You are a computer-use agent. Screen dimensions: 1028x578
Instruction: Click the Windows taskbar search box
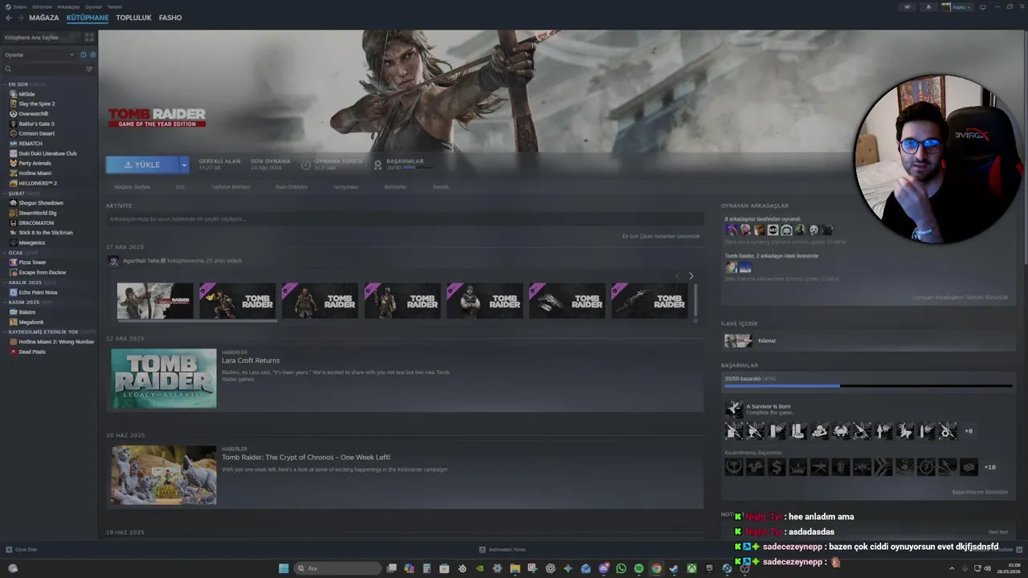coord(337,568)
